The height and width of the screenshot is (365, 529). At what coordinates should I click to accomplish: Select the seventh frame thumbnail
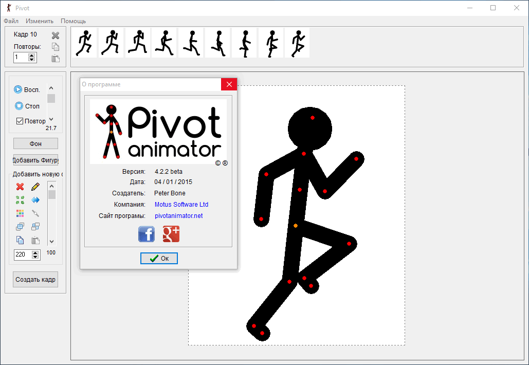[x=244, y=43]
